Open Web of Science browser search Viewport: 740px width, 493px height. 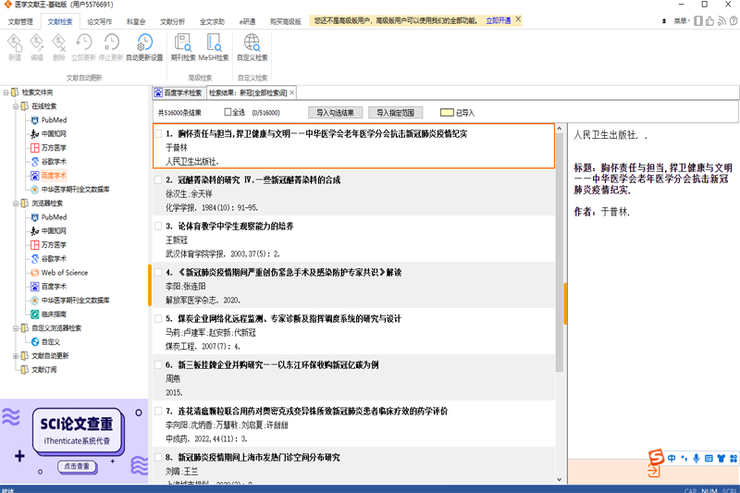64,273
